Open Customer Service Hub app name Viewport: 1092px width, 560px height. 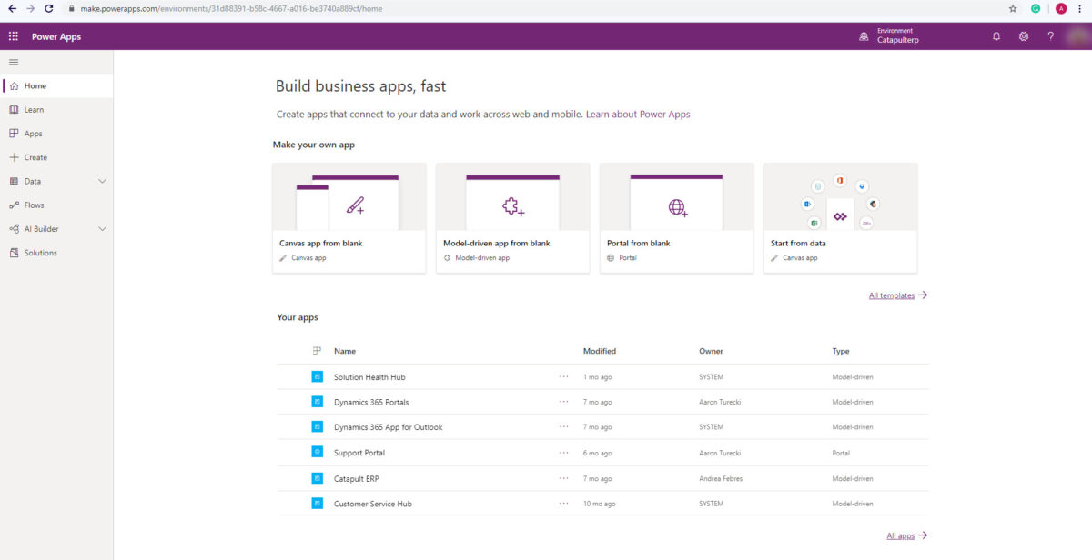click(373, 504)
